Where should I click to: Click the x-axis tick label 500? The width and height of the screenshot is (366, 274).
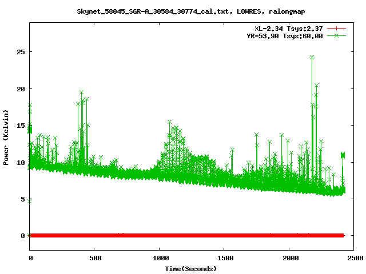[96, 258]
